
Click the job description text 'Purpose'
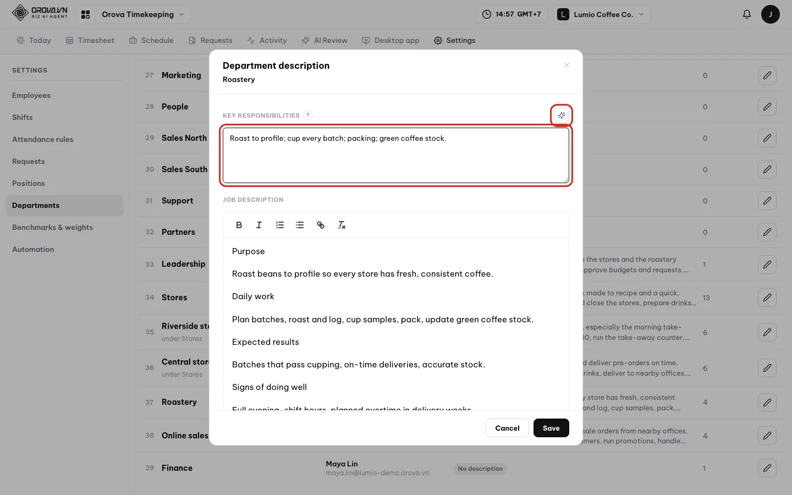point(249,251)
